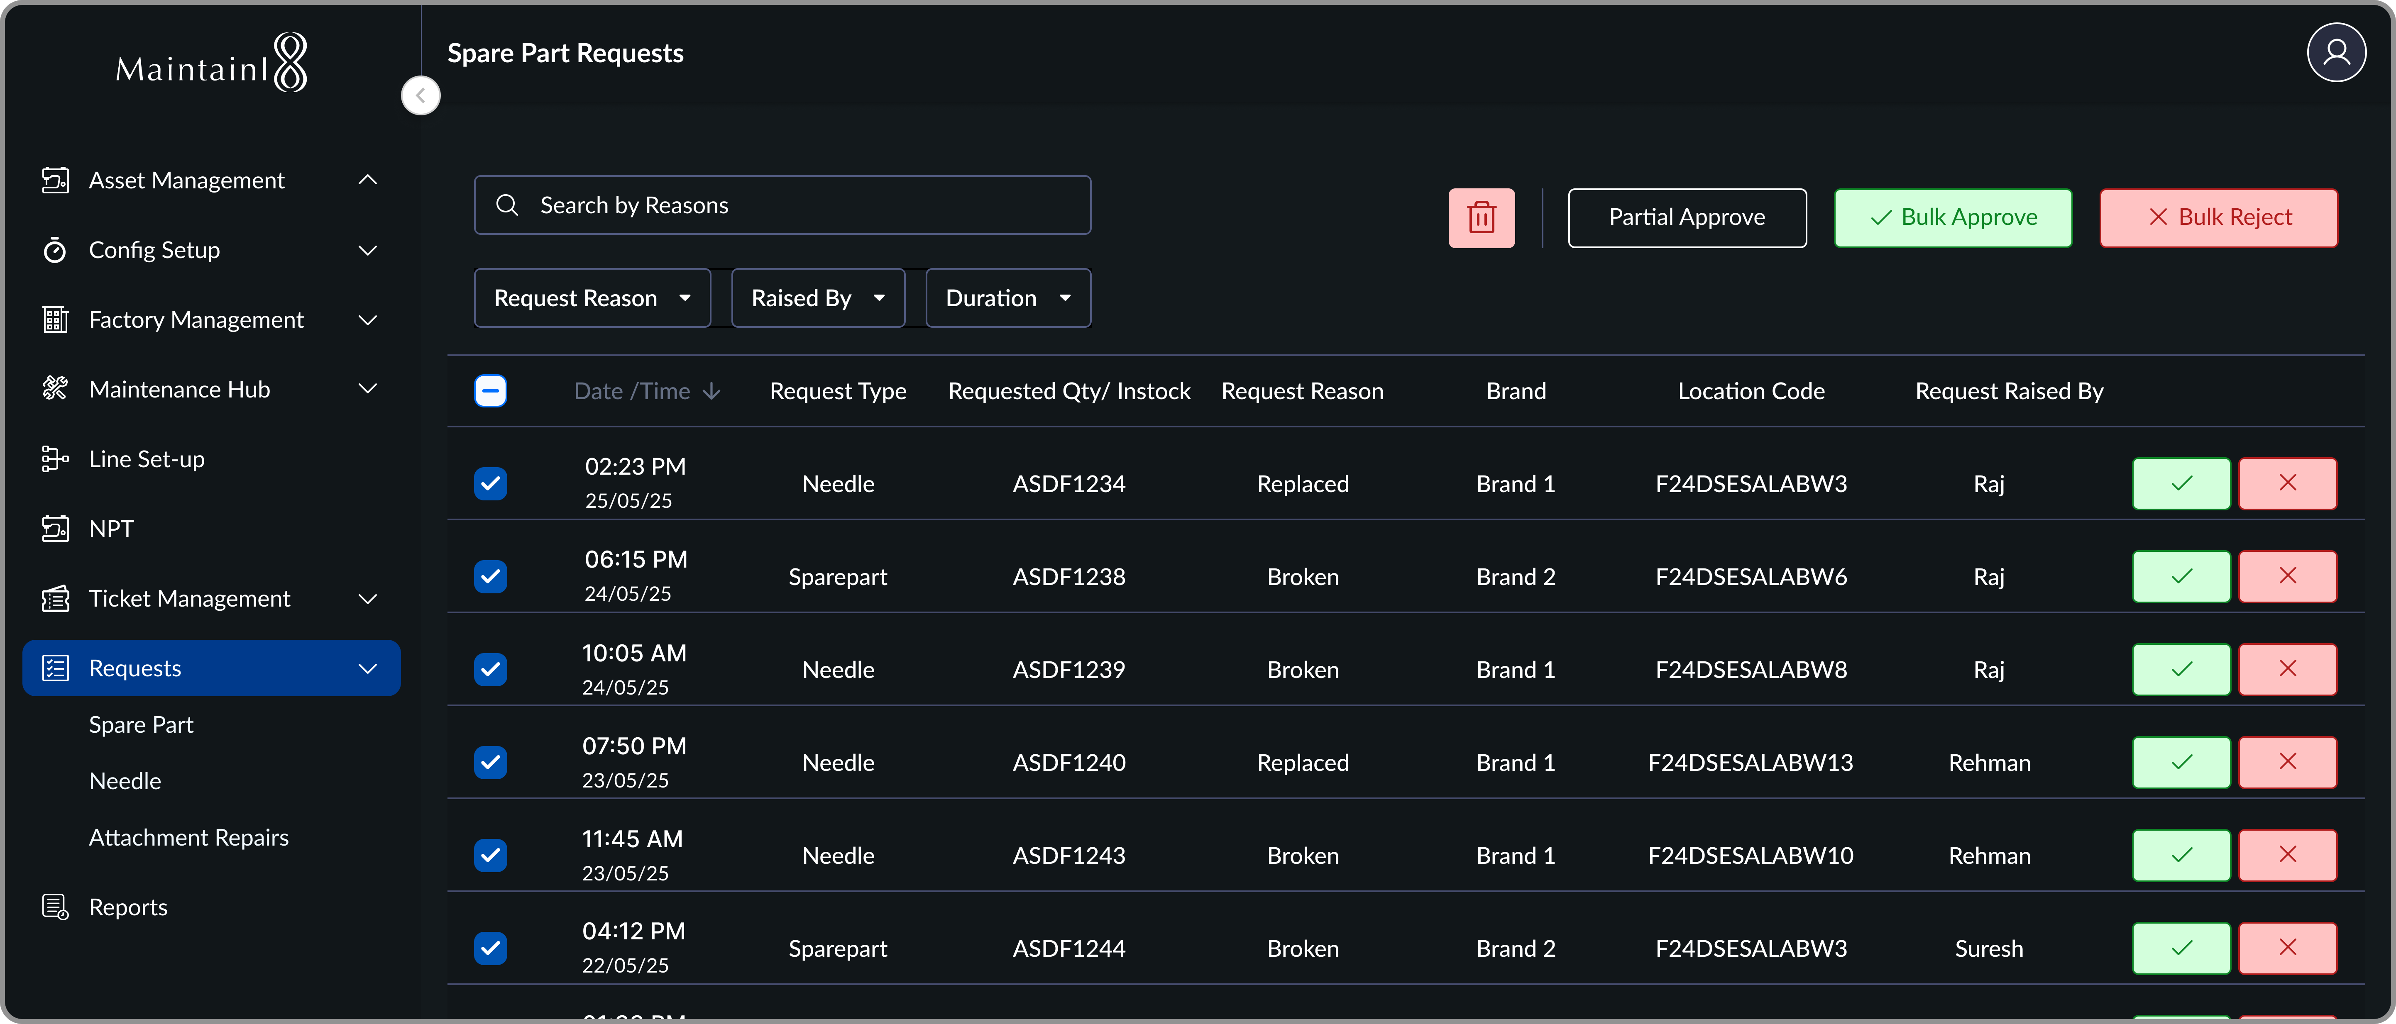Open the Duration filter dropdown

tap(1007, 297)
